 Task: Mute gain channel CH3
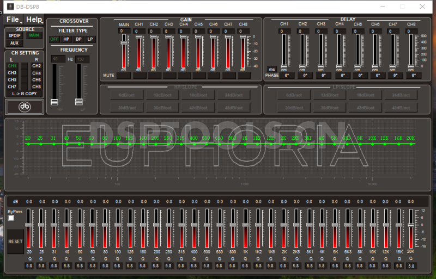point(169,76)
